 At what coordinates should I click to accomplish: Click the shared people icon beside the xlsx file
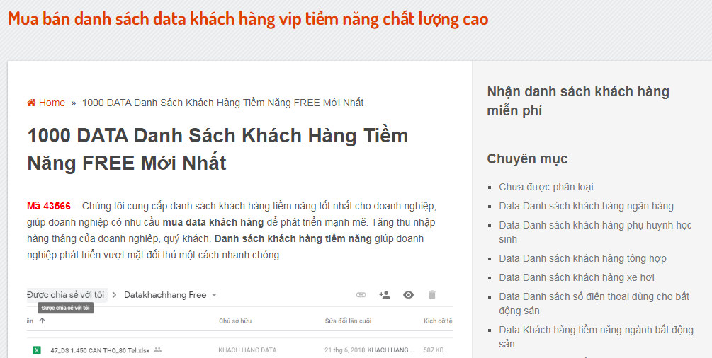tap(157, 350)
